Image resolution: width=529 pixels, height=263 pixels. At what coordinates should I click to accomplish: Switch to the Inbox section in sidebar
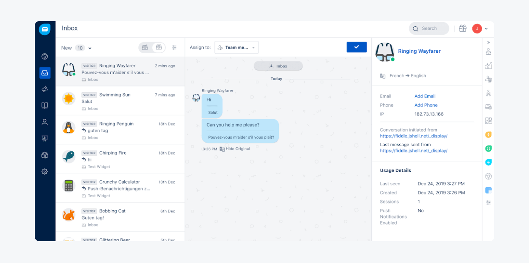pyautogui.click(x=45, y=73)
